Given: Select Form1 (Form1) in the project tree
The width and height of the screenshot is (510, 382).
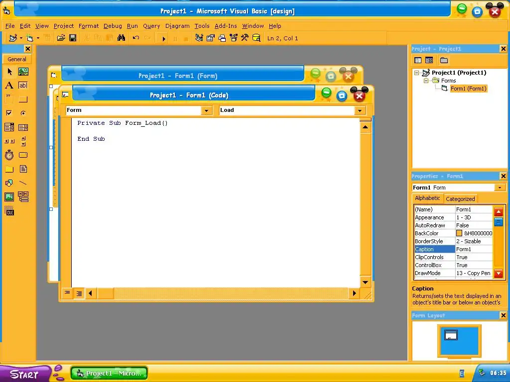Looking at the screenshot, I should pyautogui.click(x=468, y=89).
